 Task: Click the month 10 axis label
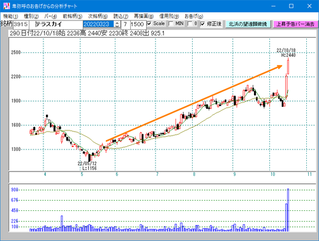272,175
